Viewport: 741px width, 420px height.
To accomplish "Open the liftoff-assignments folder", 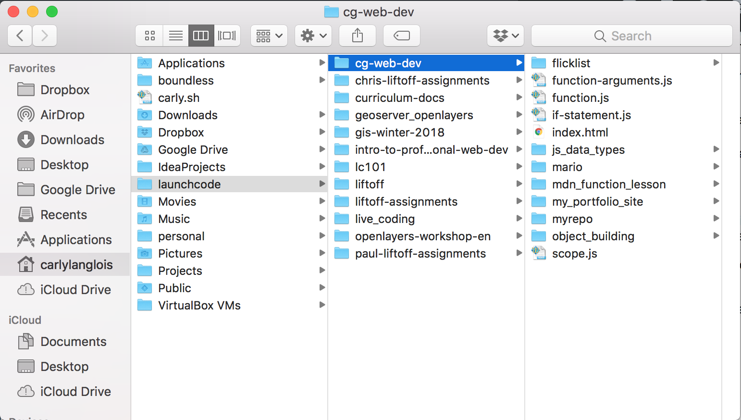I will click(406, 202).
